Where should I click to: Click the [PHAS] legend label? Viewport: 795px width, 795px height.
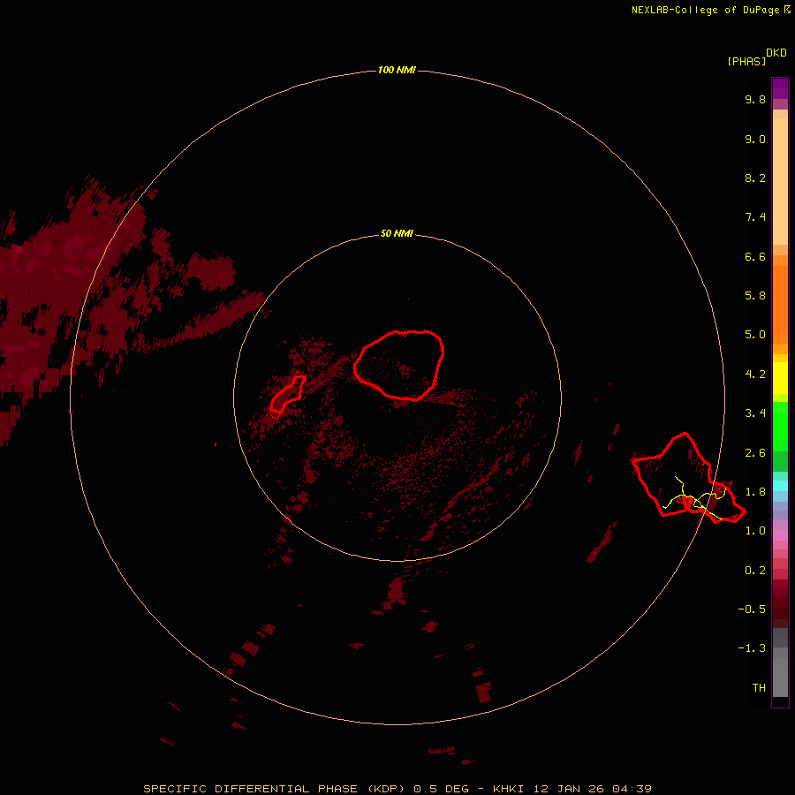(746, 61)
